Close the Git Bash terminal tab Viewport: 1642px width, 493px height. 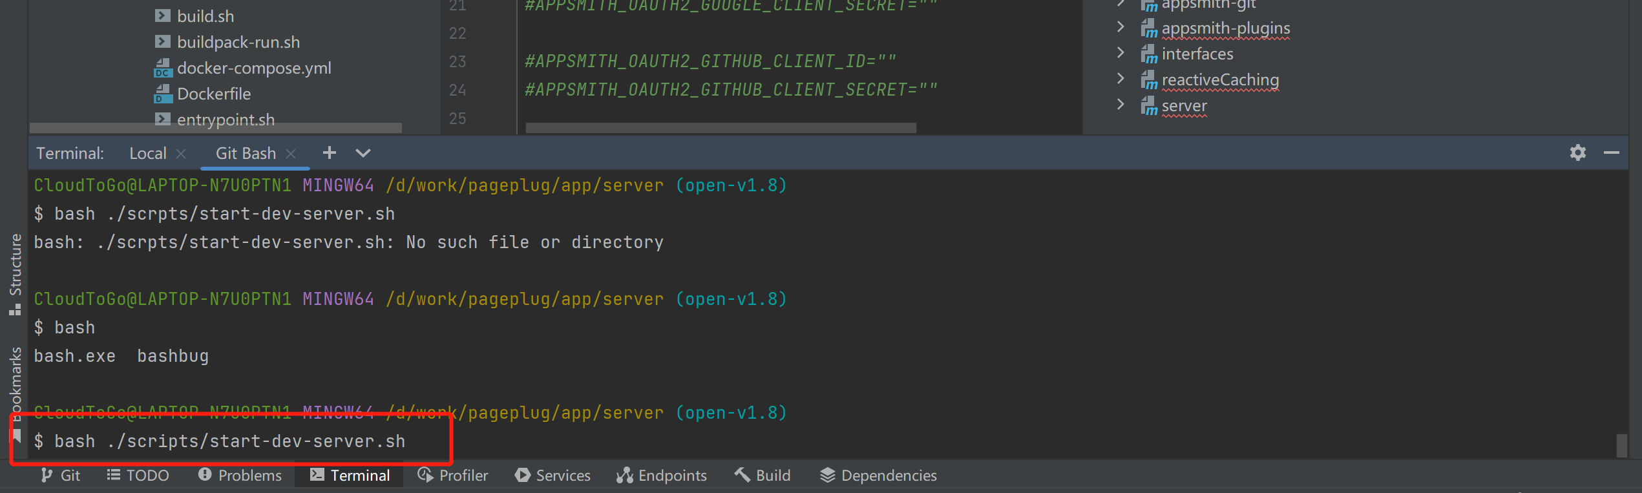(x=291, y=154)
